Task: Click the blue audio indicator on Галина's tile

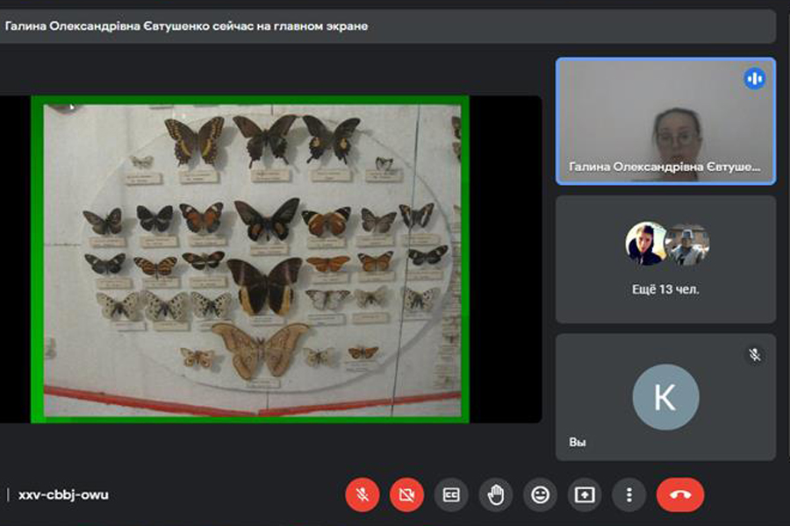Action: tap(754, 79)
